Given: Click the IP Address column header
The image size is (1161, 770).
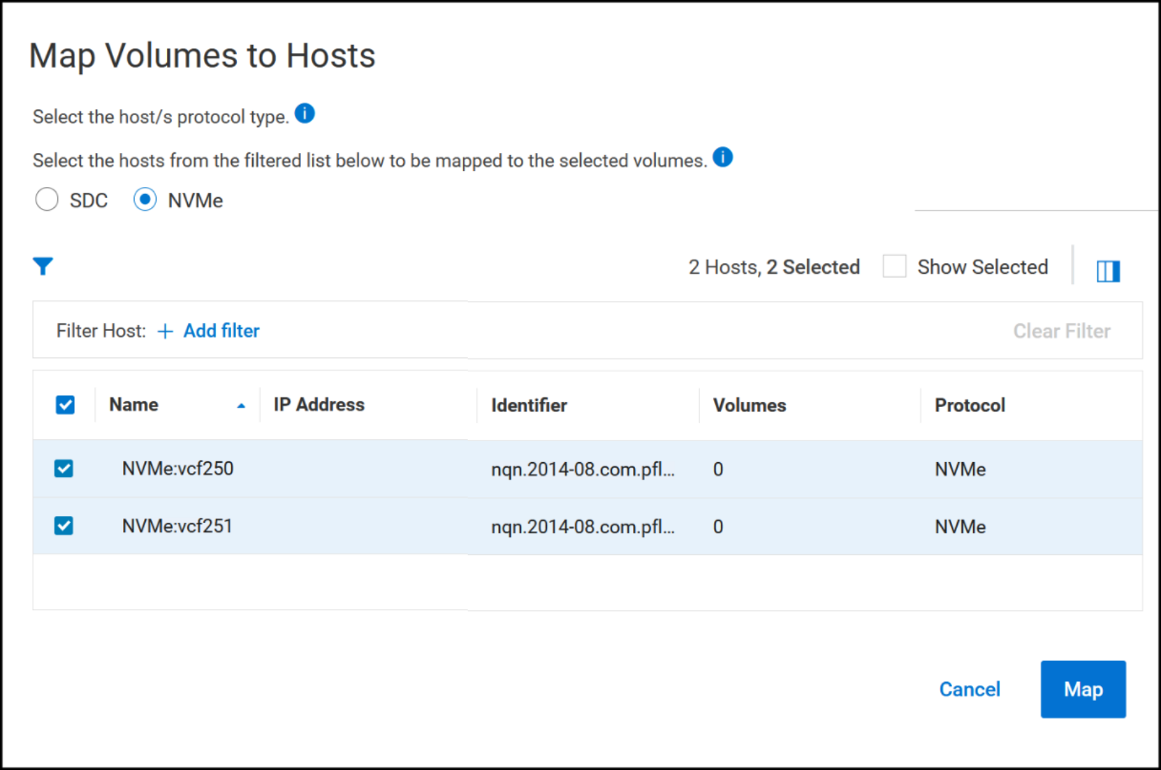Looking at the screenshot, I should [x=319, y=405].
